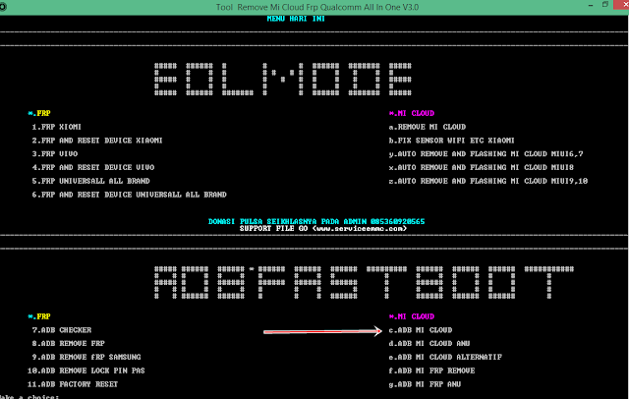Select 10.ADB REMOVE LOCK PIN PAS
Image resolution: width=629 pixels, height=399 pixels.
pyautogui.click(x=86, y=370)
